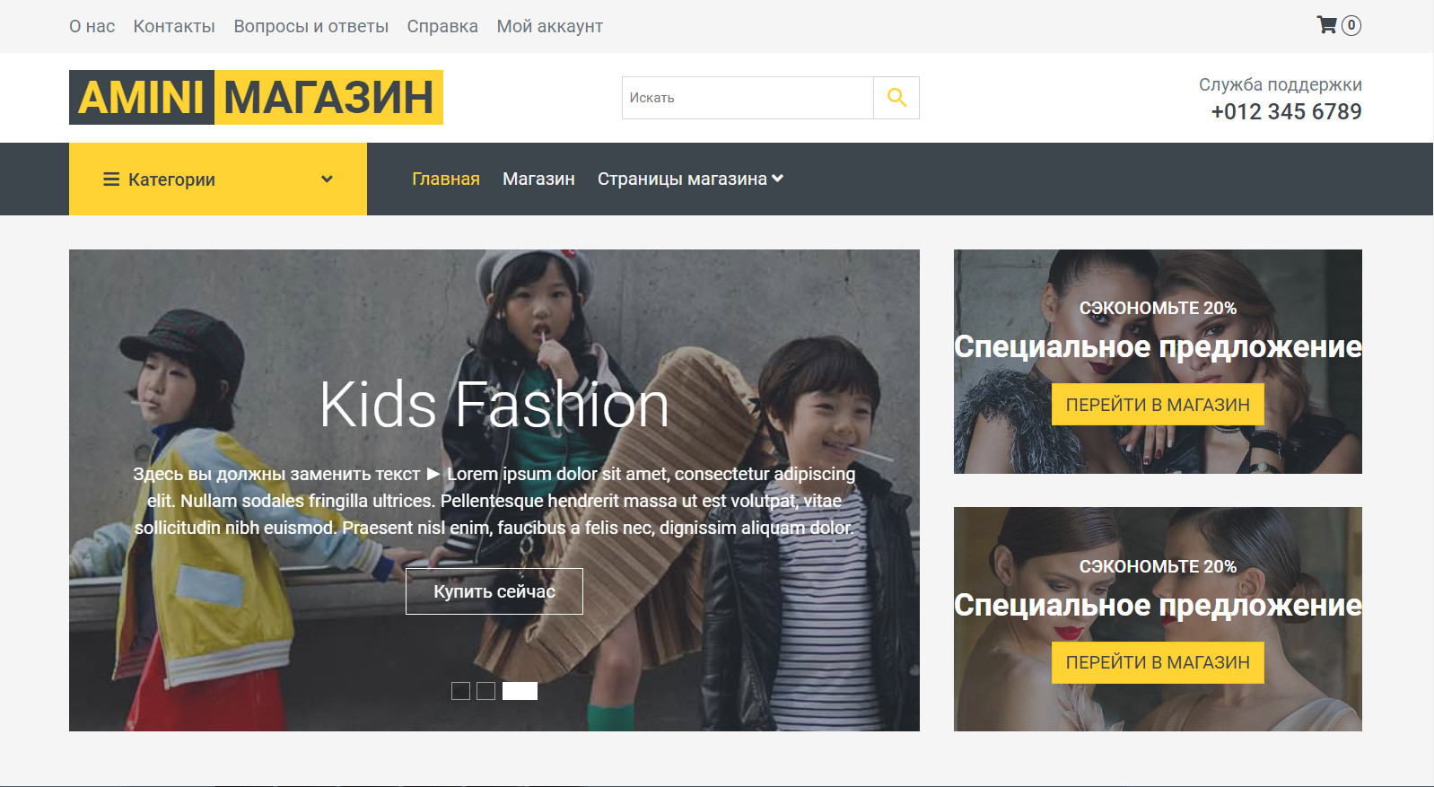Image resolution: width=1434 pixels, height=787 pixels.
Task: Click the Kids Fashion slide heading
Action: pyautogui.click(x=494, y=405)
